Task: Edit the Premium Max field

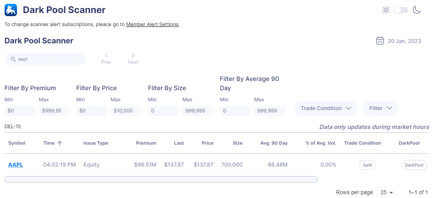Action: (x=54, y=111)
